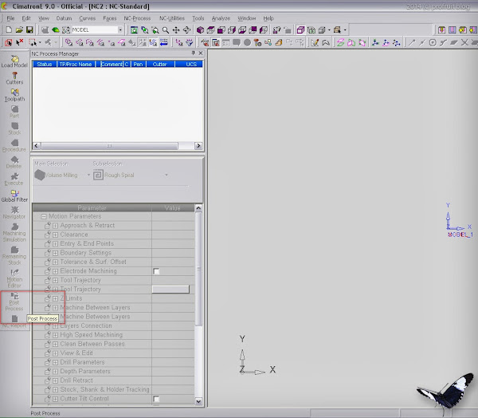The image size is (478, 418).
Task: Click the Cutter column header
Action: click(x=160, y=64)
